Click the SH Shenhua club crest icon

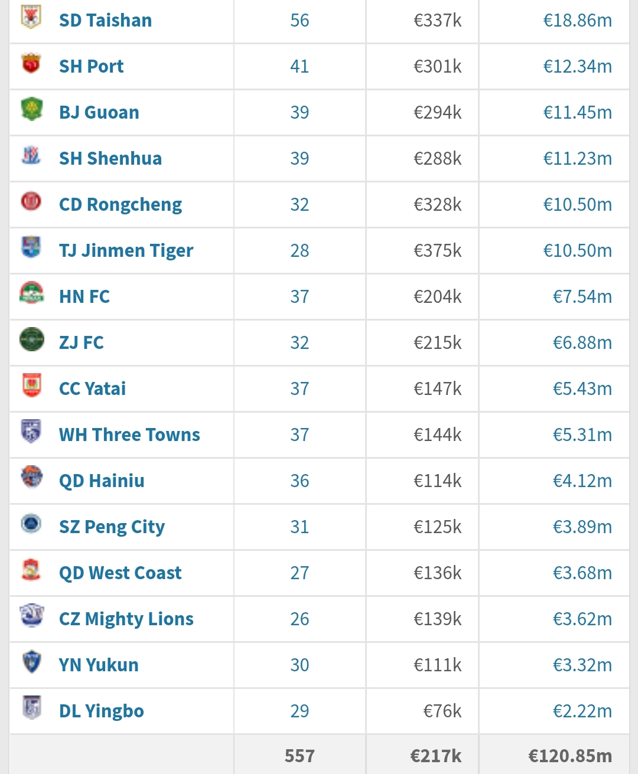point(31,155)
